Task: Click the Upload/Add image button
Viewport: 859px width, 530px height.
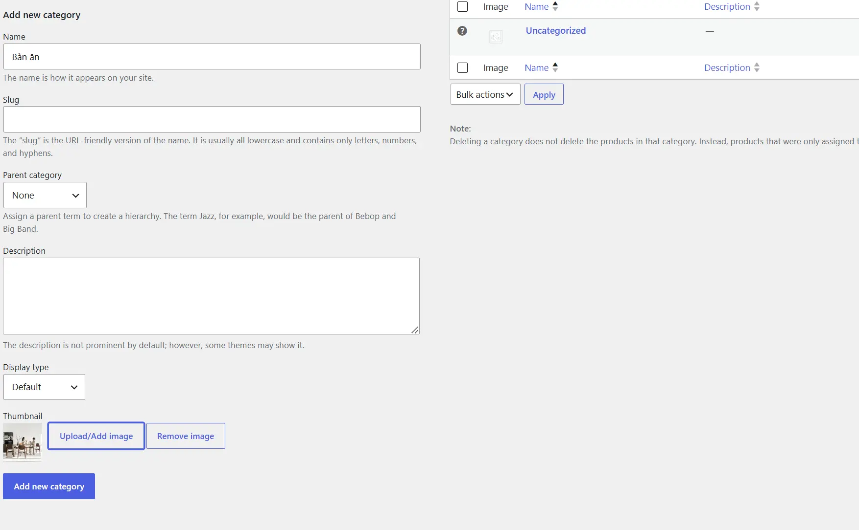Action: coord(96,436)
